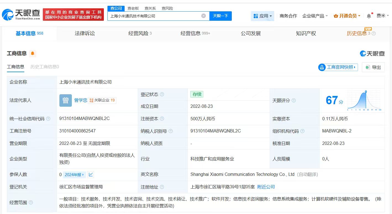Viewport: 392px width, 214px height.
Task: Expand the 开通会员 membership dropdown
Action: 347,16
